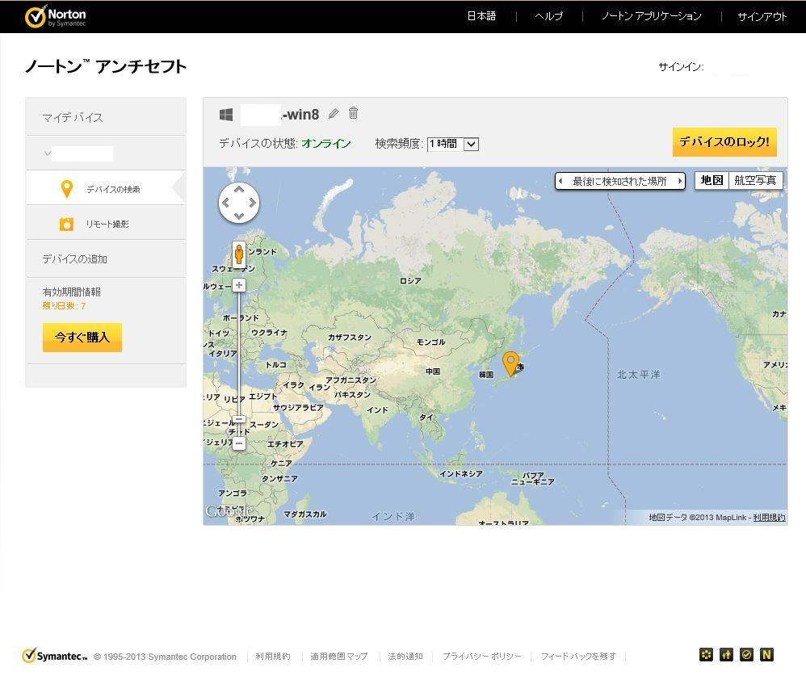Viewport: 806px width, 676px height.
Task: Click the map zoom slider handle
Action: tap(239, 419)
